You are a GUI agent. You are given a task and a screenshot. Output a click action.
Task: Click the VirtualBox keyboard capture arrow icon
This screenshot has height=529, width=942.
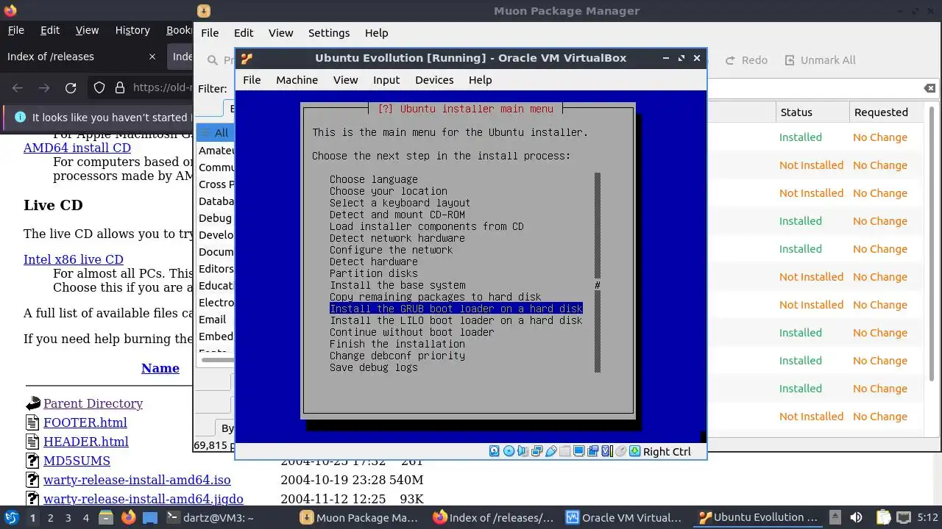tap(634, 451)
